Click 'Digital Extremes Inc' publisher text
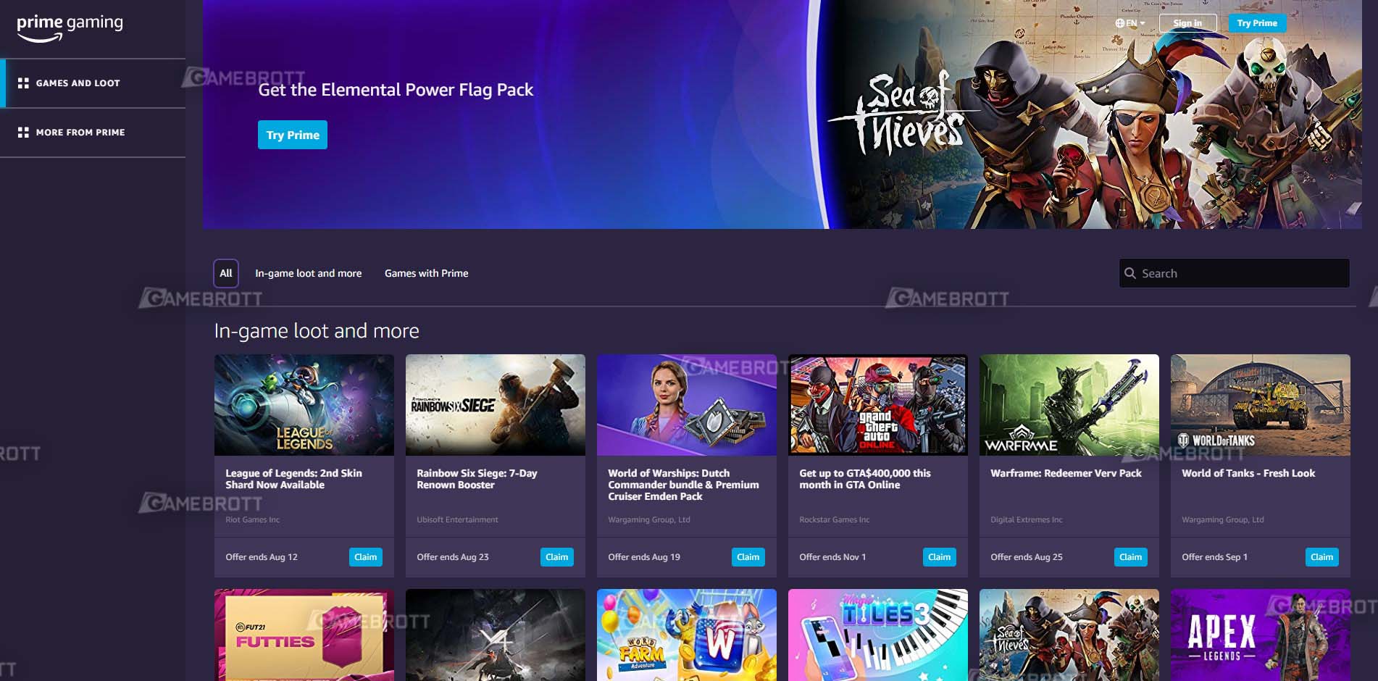 [1026, 519]
